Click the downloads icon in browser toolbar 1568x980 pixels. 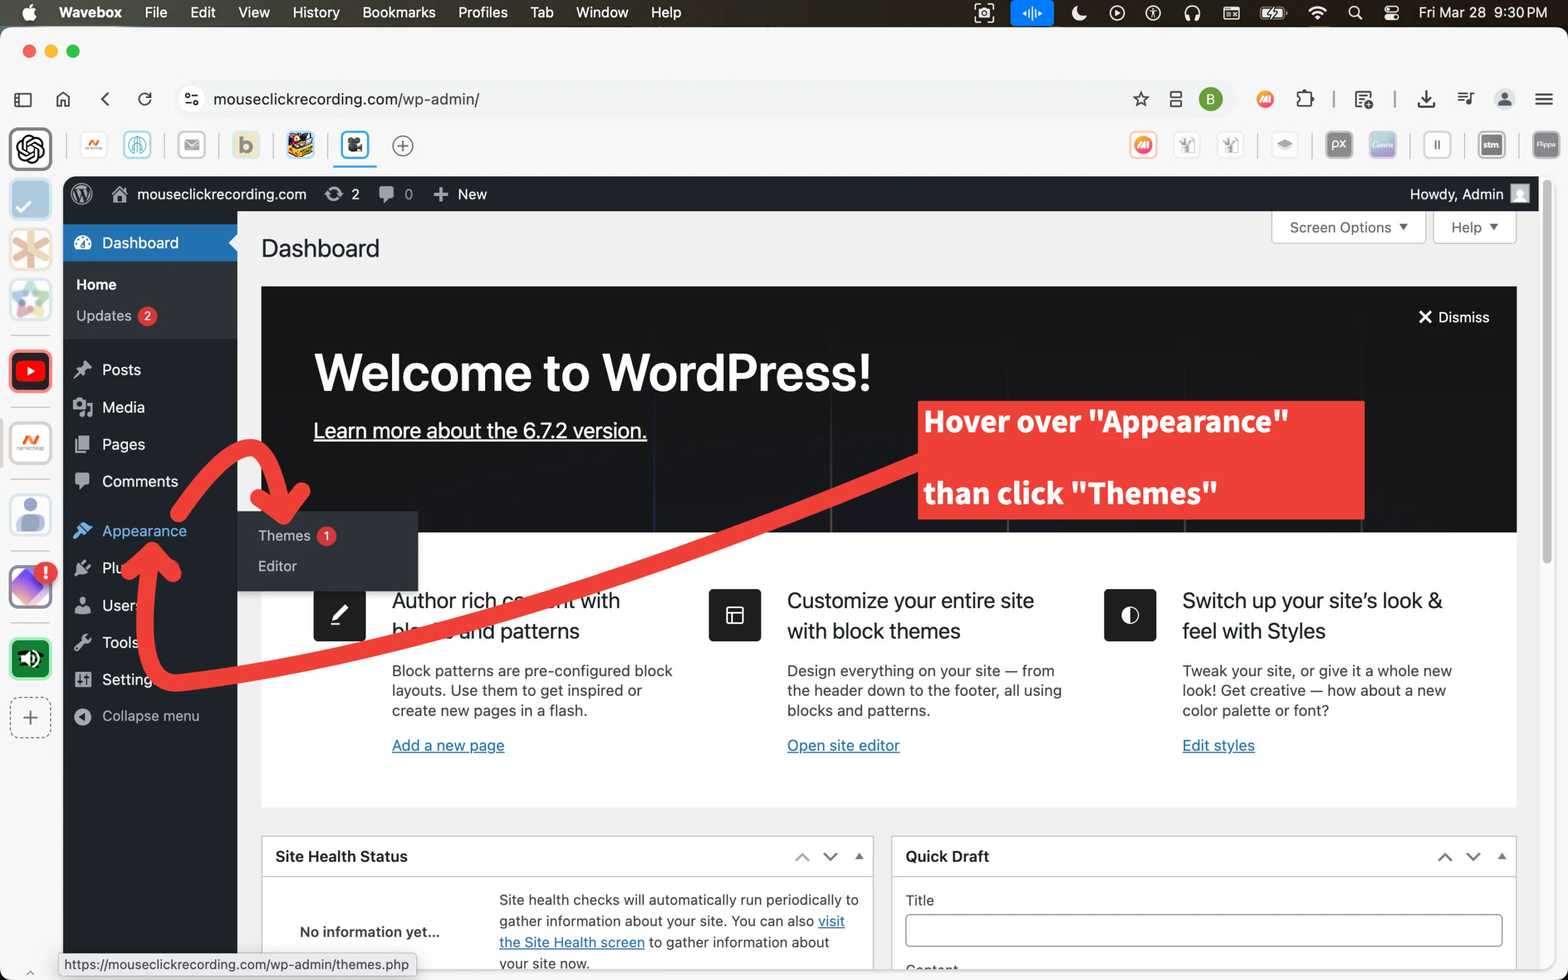1425,99
